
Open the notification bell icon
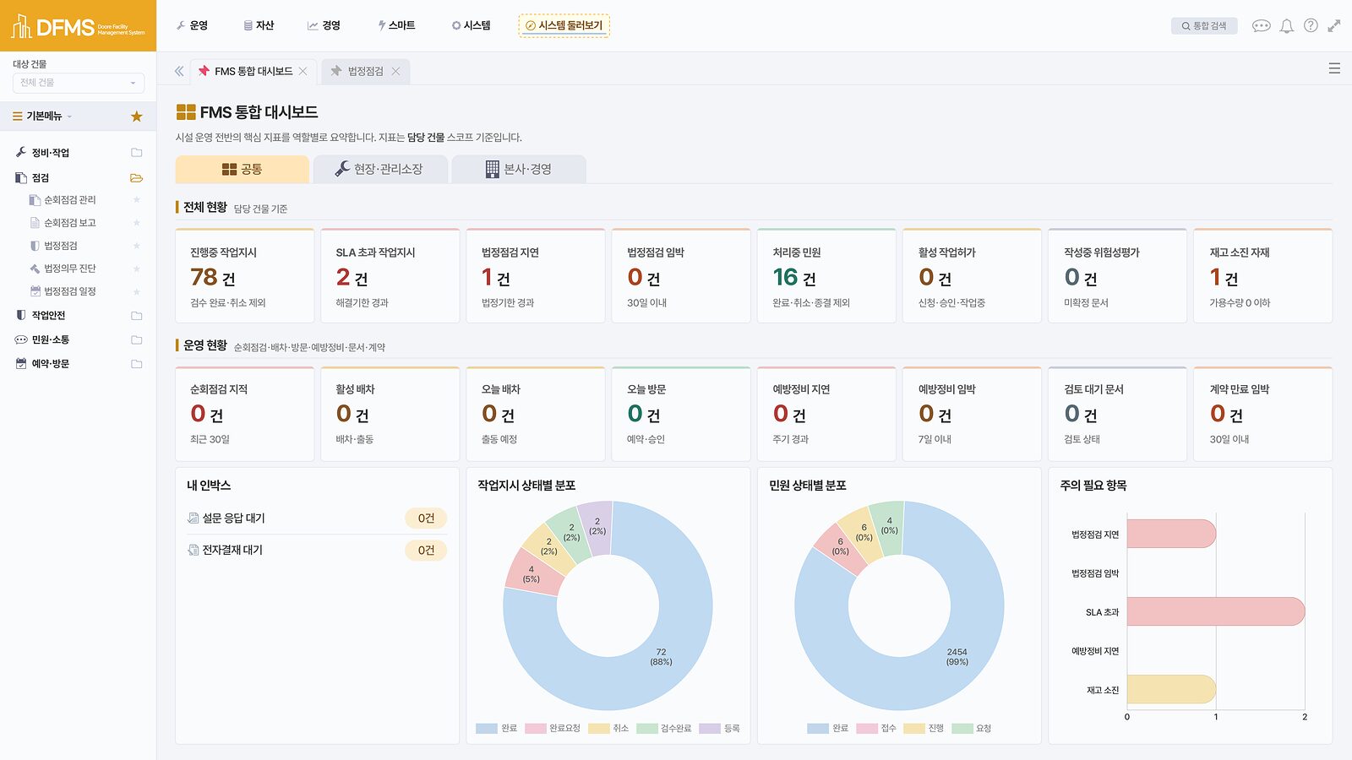[x=1286, y=26]
